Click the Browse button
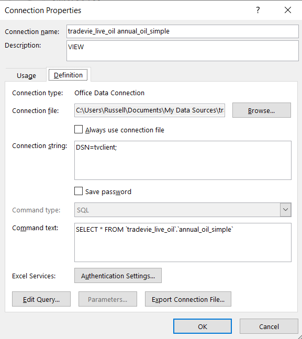Screen dimensions: 302x339 262,110
